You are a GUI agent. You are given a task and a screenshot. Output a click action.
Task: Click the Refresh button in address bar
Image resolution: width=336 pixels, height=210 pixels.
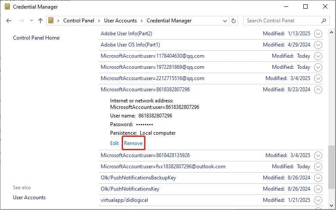(x=234, y=21)
